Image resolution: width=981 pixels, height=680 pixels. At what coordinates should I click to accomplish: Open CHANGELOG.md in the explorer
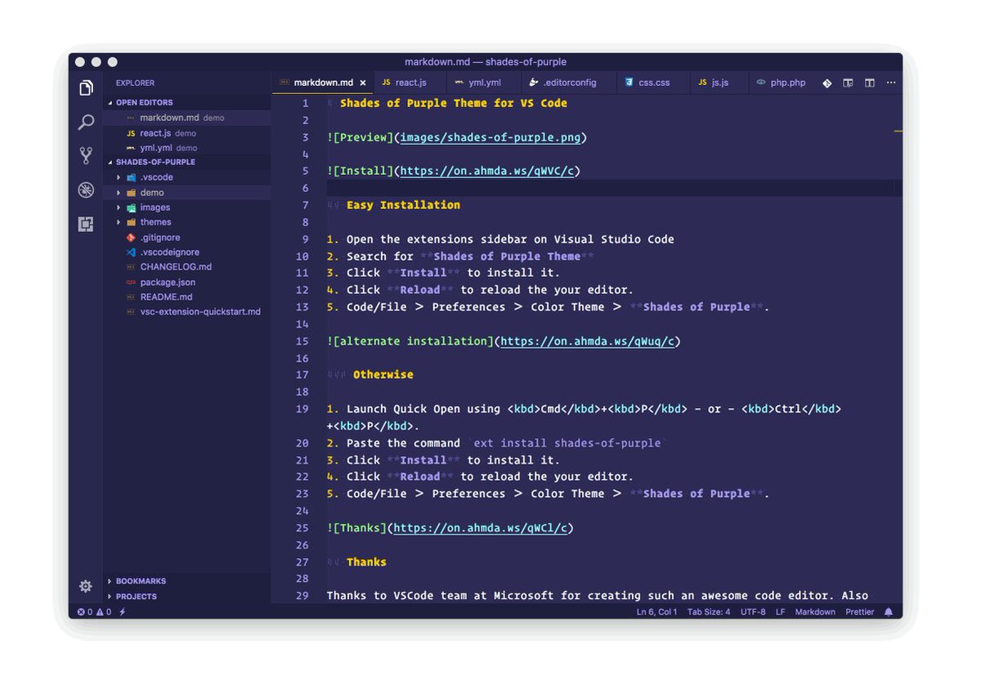176,267
